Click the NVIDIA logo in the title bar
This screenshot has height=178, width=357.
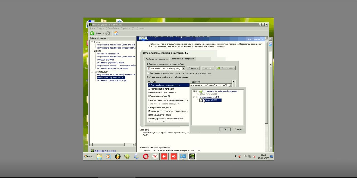click(x=90, y=25)
